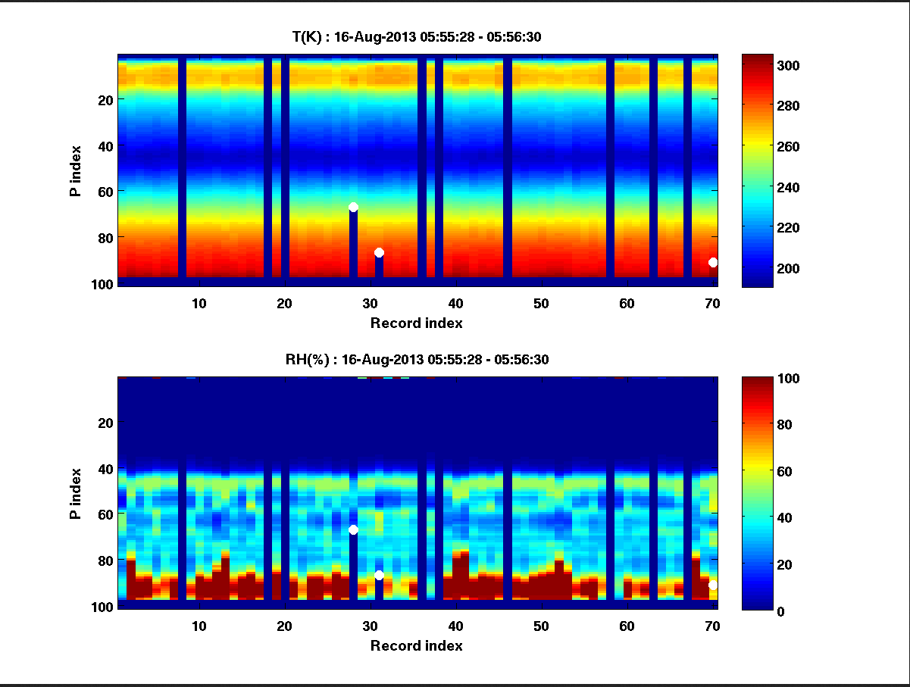
Task: Select the temperature colorbar beside top plot
Action: click(x=757, y=170)
